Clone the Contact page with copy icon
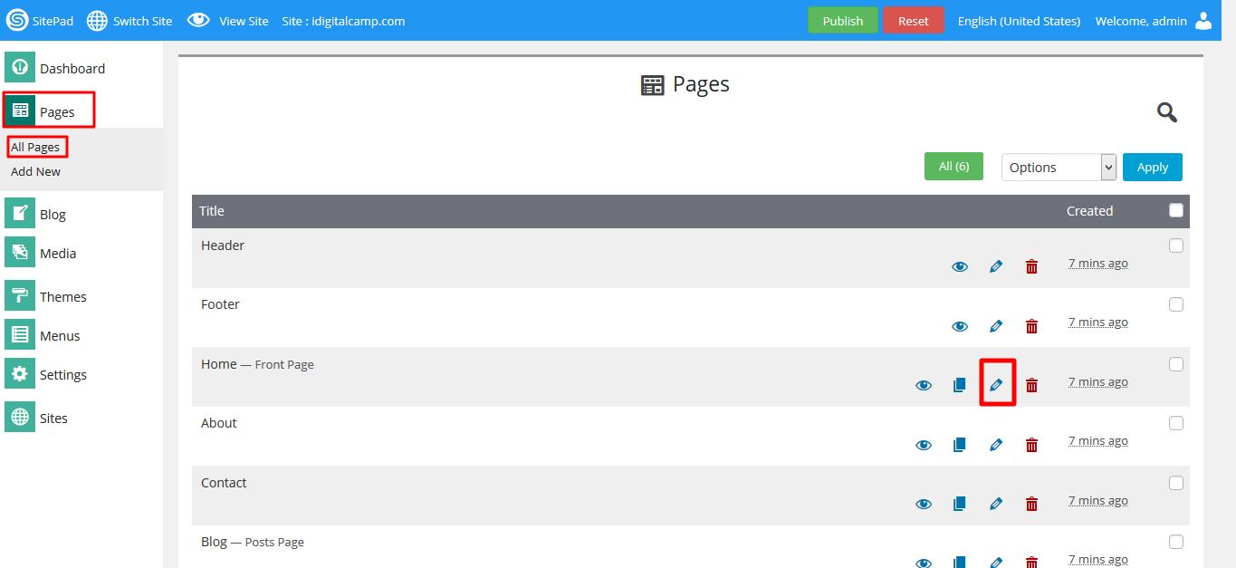The image size is (1236, 568). tap(960, 504)
